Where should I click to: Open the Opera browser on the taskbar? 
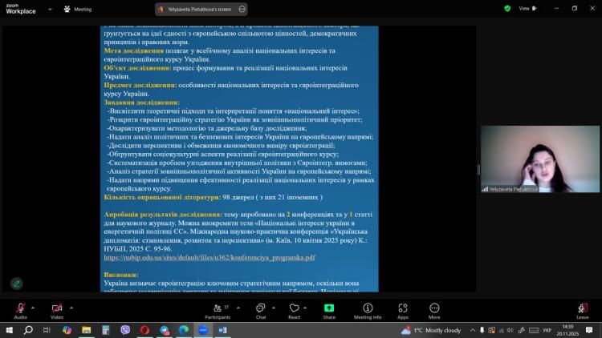click(144, 330)
